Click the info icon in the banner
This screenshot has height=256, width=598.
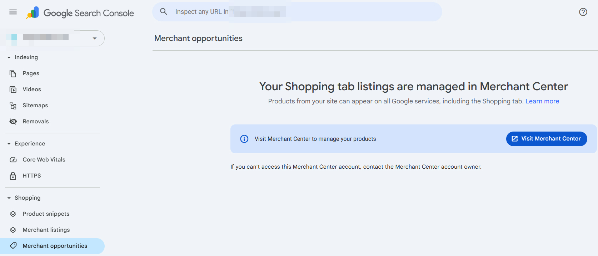[x=244, y=139]
